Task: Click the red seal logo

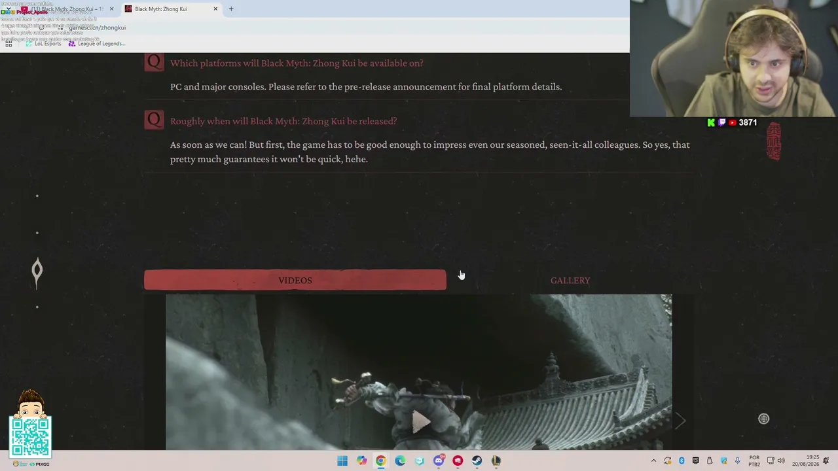Action: [774, 141]
